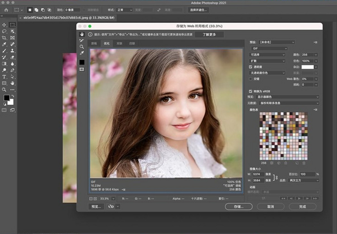
Task: Select the Lasso tool in Photoshop toolbar
Action: coord(4,31)
